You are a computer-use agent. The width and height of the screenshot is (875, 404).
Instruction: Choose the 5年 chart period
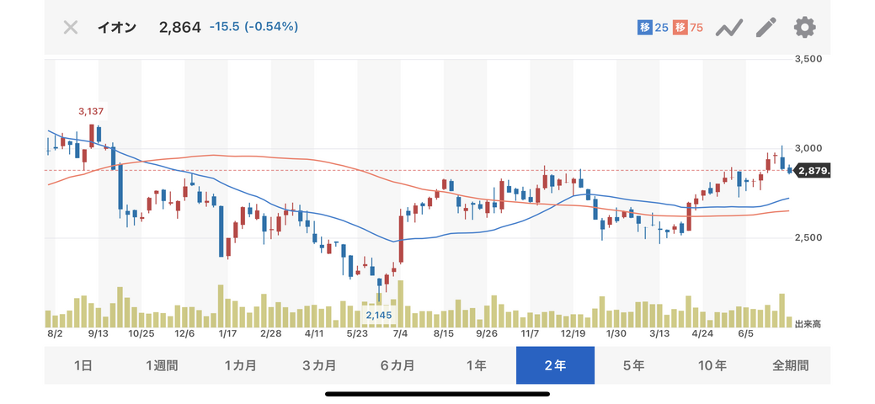click(x=633, y=365)
